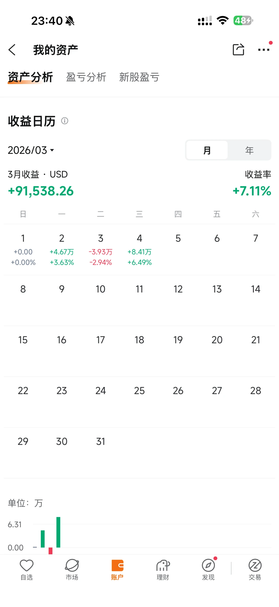Open the share icon at top right
This screenshot has height=607, width=279.
(x=238, y=49)
